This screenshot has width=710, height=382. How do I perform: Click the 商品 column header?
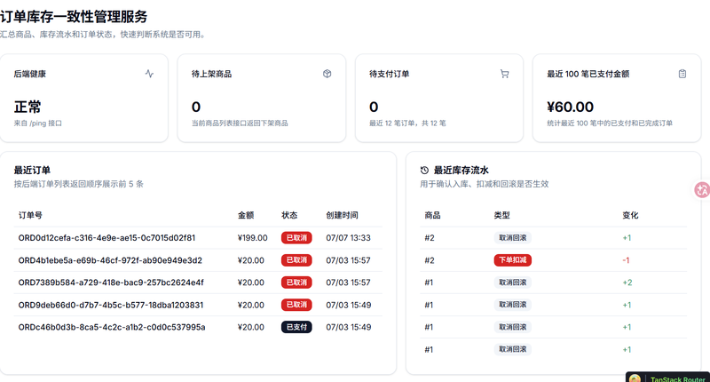click(x=432, y=215)
